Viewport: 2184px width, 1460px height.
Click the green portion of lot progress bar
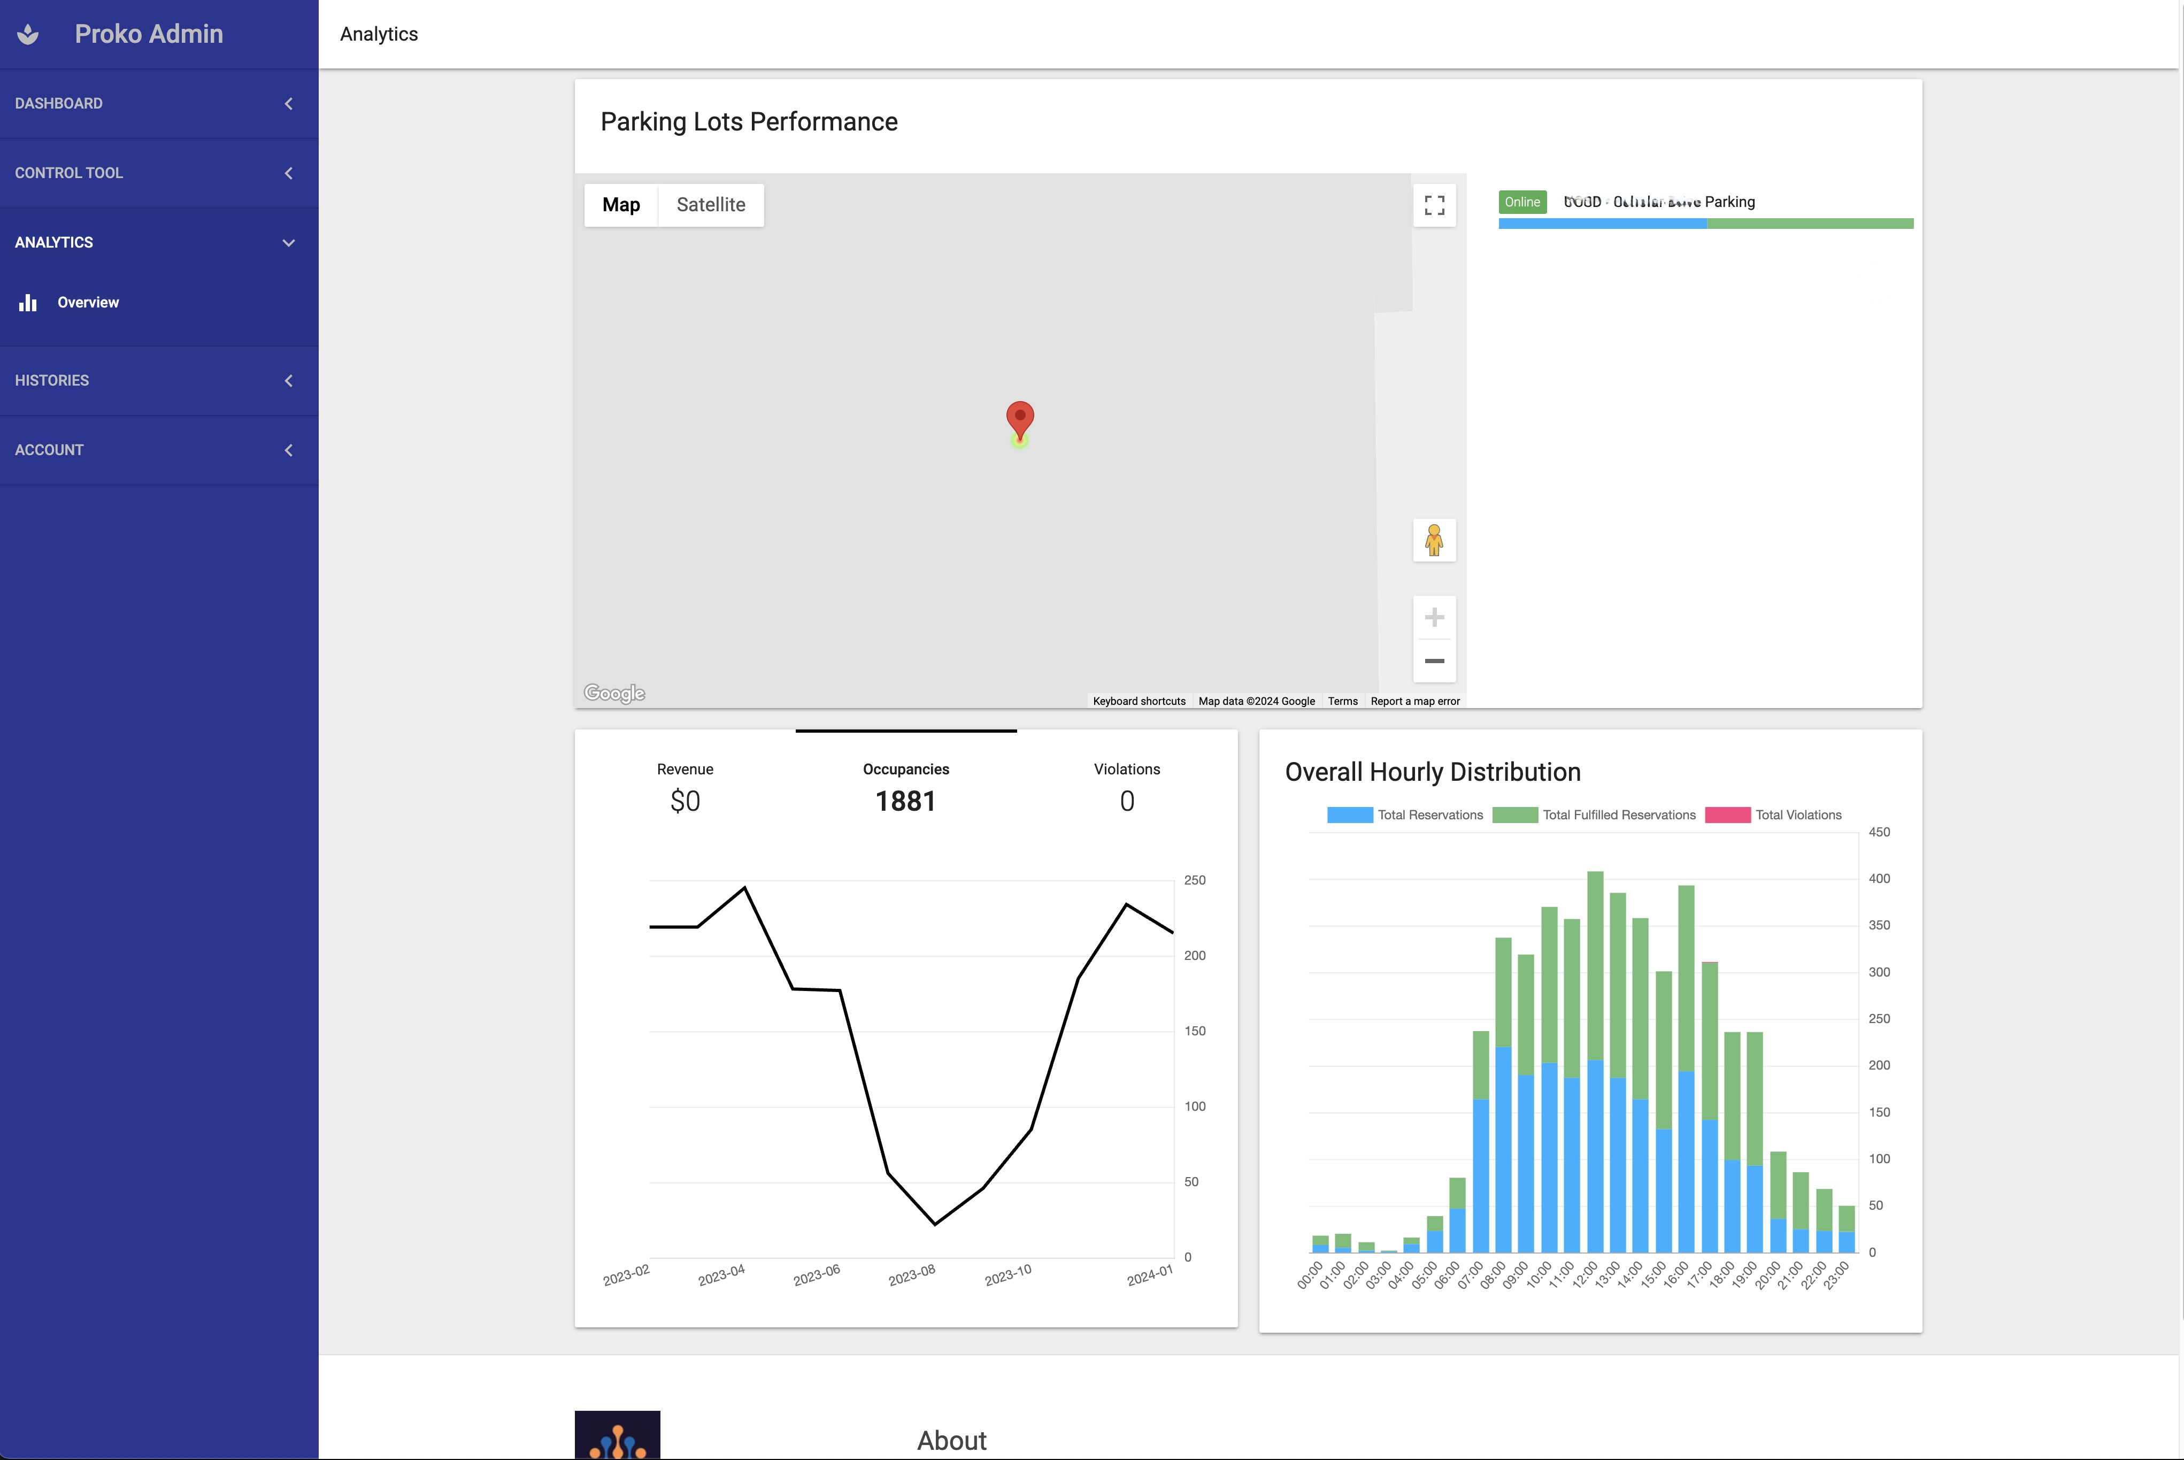point(1810,224)
